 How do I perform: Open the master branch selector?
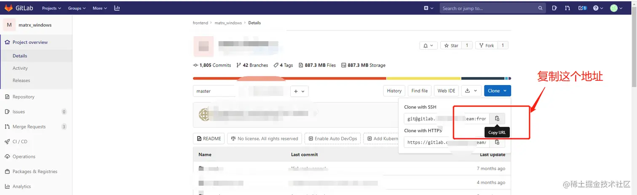click(x=215, y=91)
